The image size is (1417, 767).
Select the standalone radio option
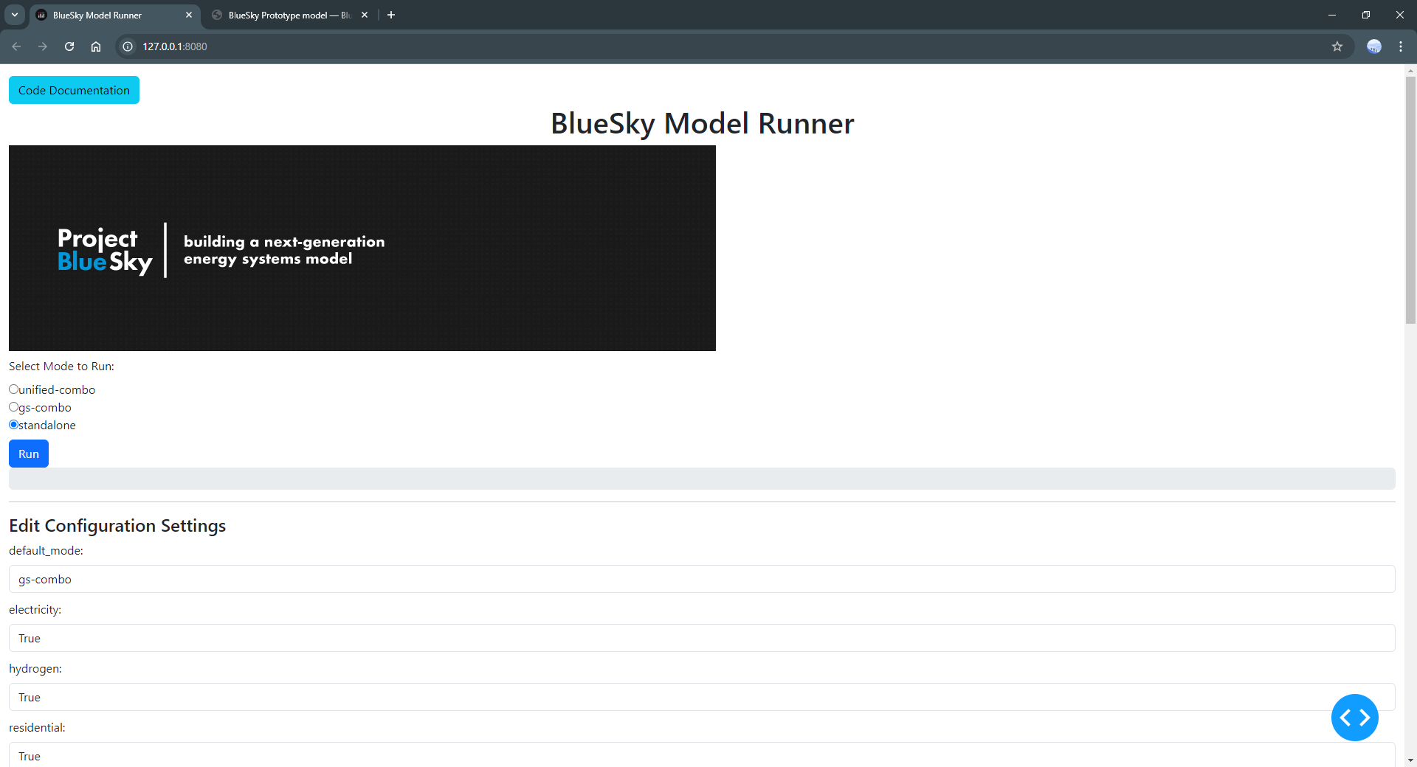click(13, 425)
